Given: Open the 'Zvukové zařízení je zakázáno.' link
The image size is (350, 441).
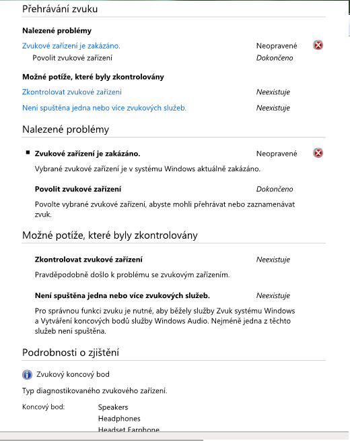Looking at the screenshot, I should coord(71,46).
